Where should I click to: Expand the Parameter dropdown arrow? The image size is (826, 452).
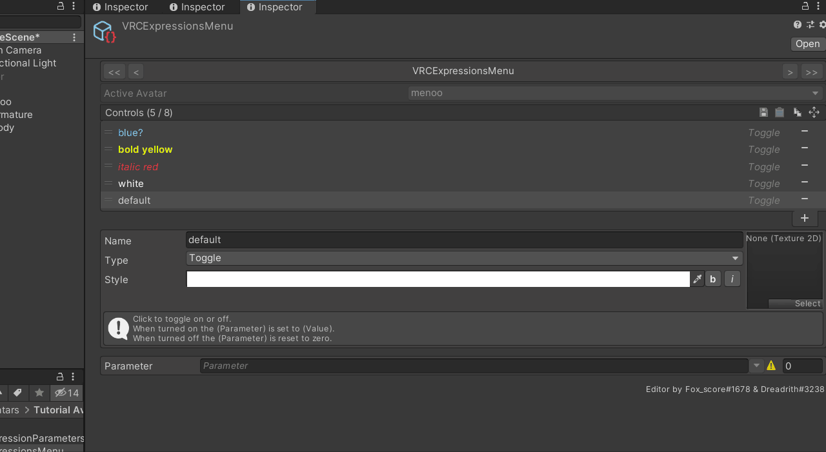pyautogui.click(x=756, y=366)
